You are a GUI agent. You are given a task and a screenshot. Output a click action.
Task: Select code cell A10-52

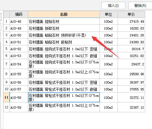click(19, 49)
